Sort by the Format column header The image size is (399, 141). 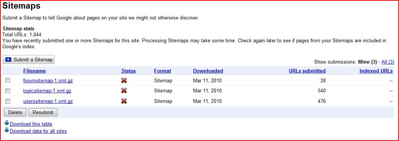162,71
